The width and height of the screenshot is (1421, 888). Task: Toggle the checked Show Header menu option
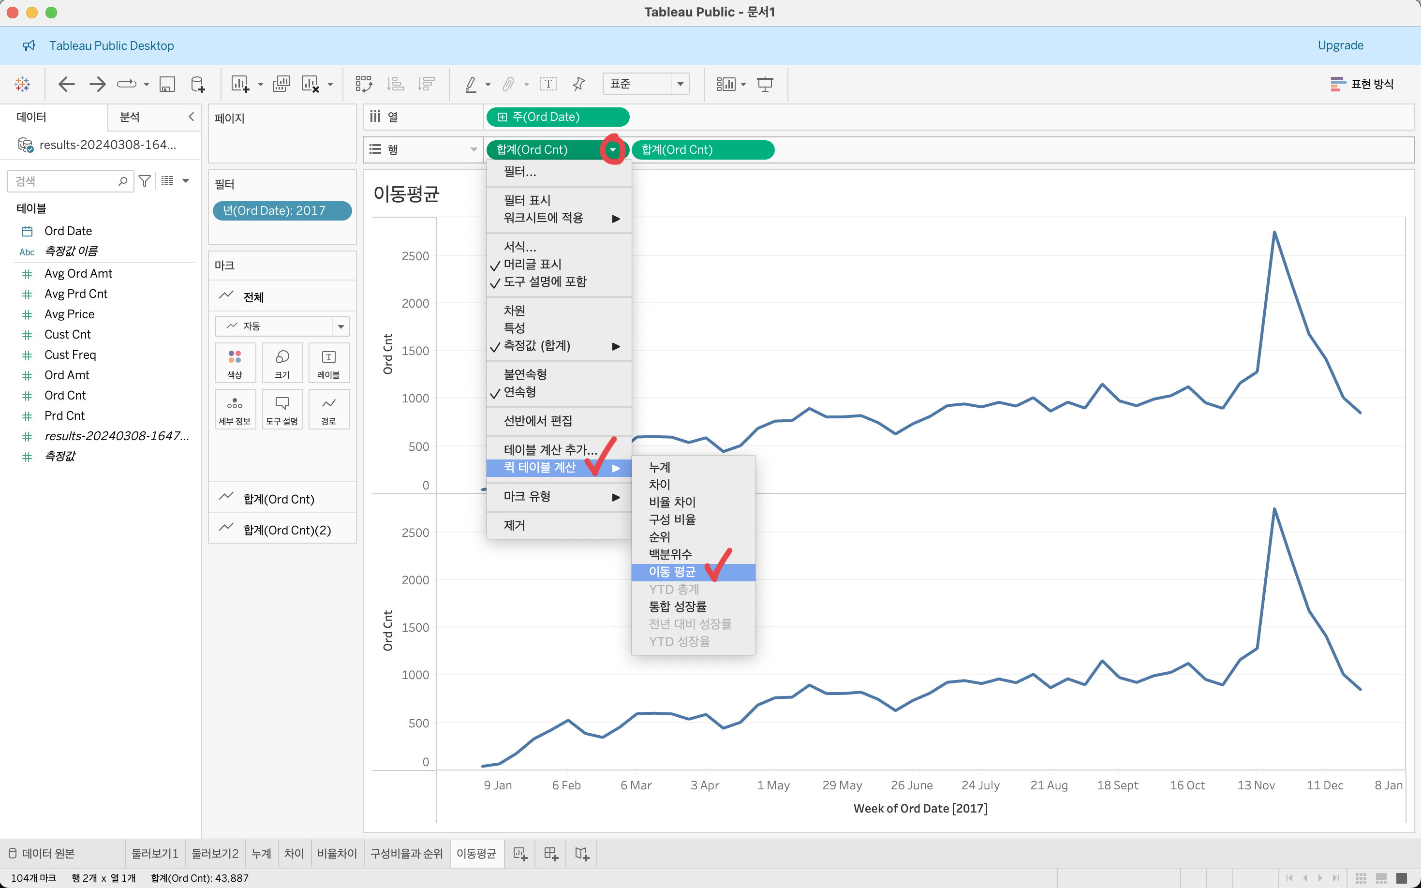click(x=532, y=264)
